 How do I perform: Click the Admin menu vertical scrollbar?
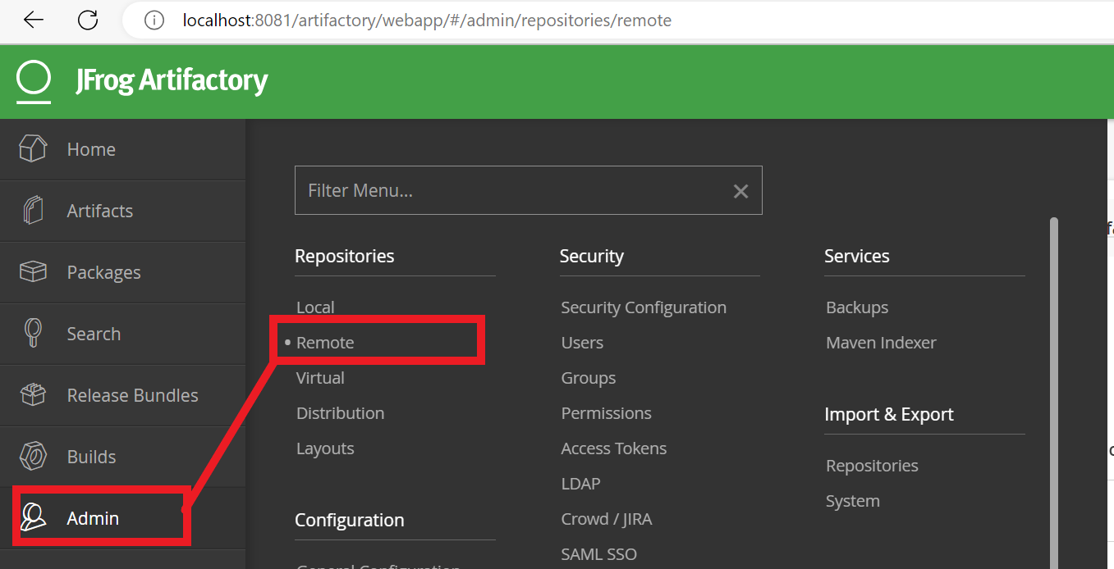[1054, 394]
